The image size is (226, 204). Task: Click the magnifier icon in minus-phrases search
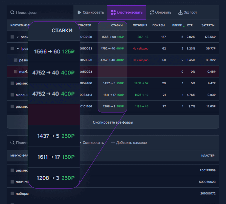(x=12, y=143)
